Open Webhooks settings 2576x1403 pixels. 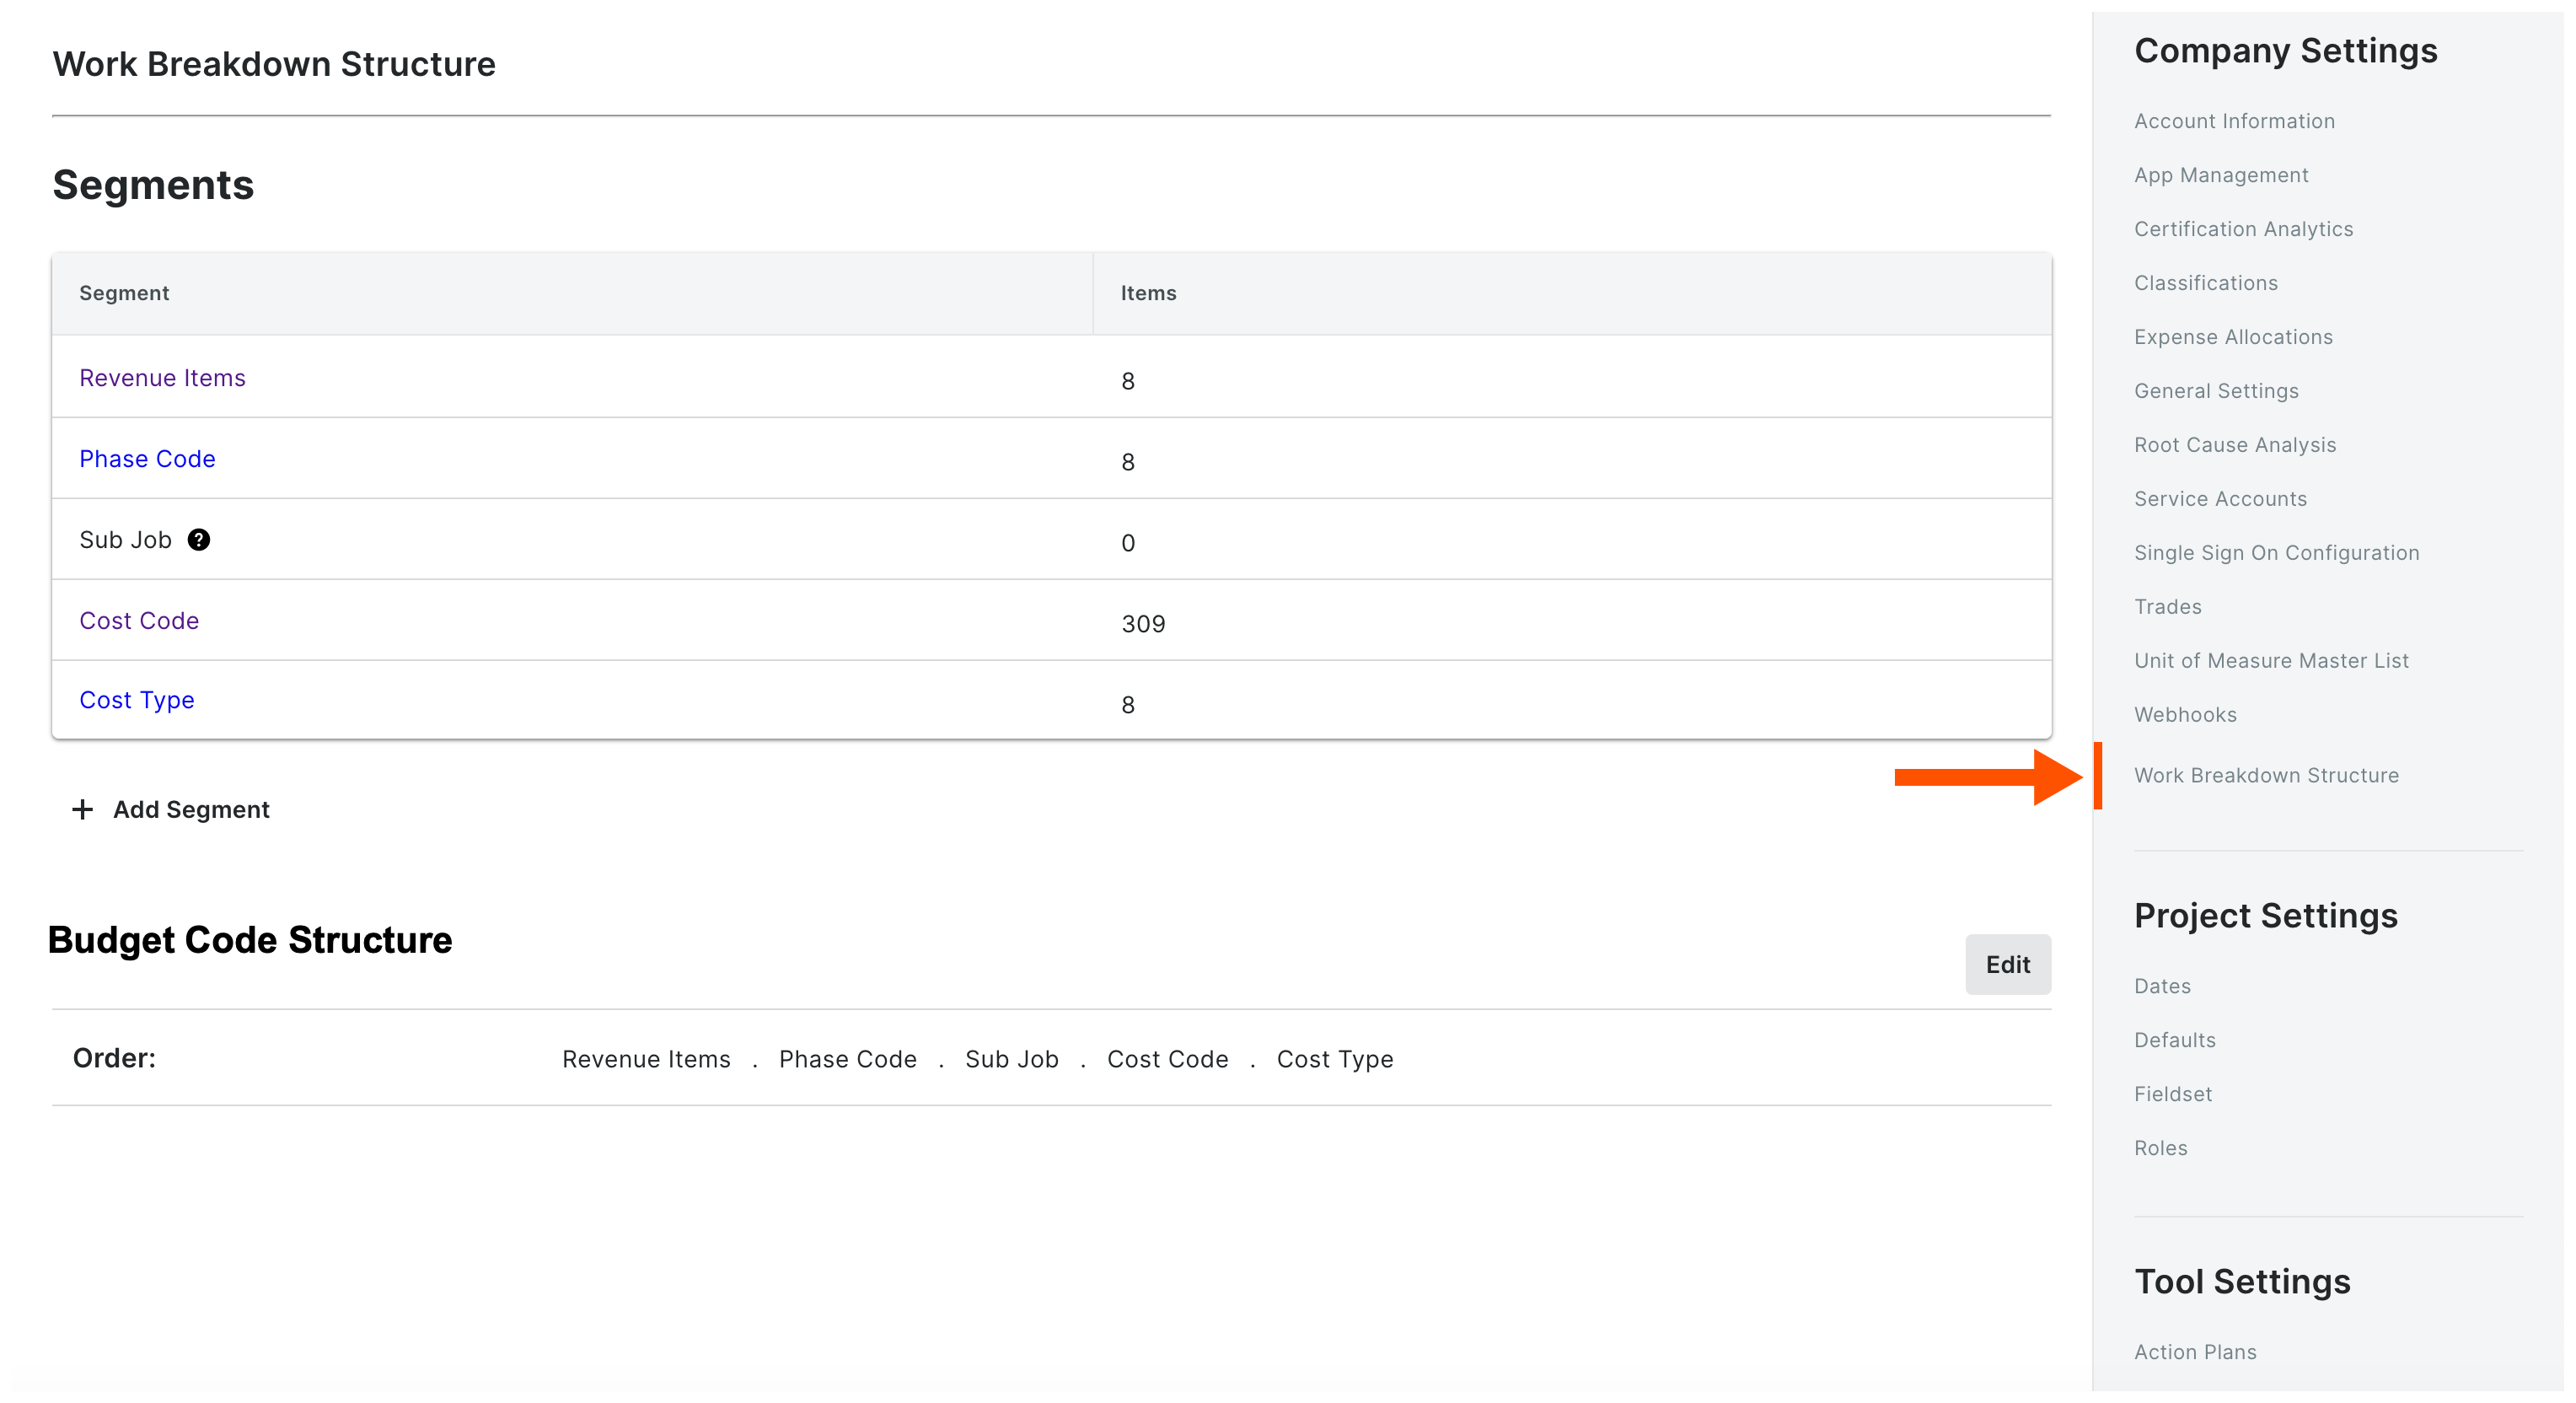pos(2185,715)
